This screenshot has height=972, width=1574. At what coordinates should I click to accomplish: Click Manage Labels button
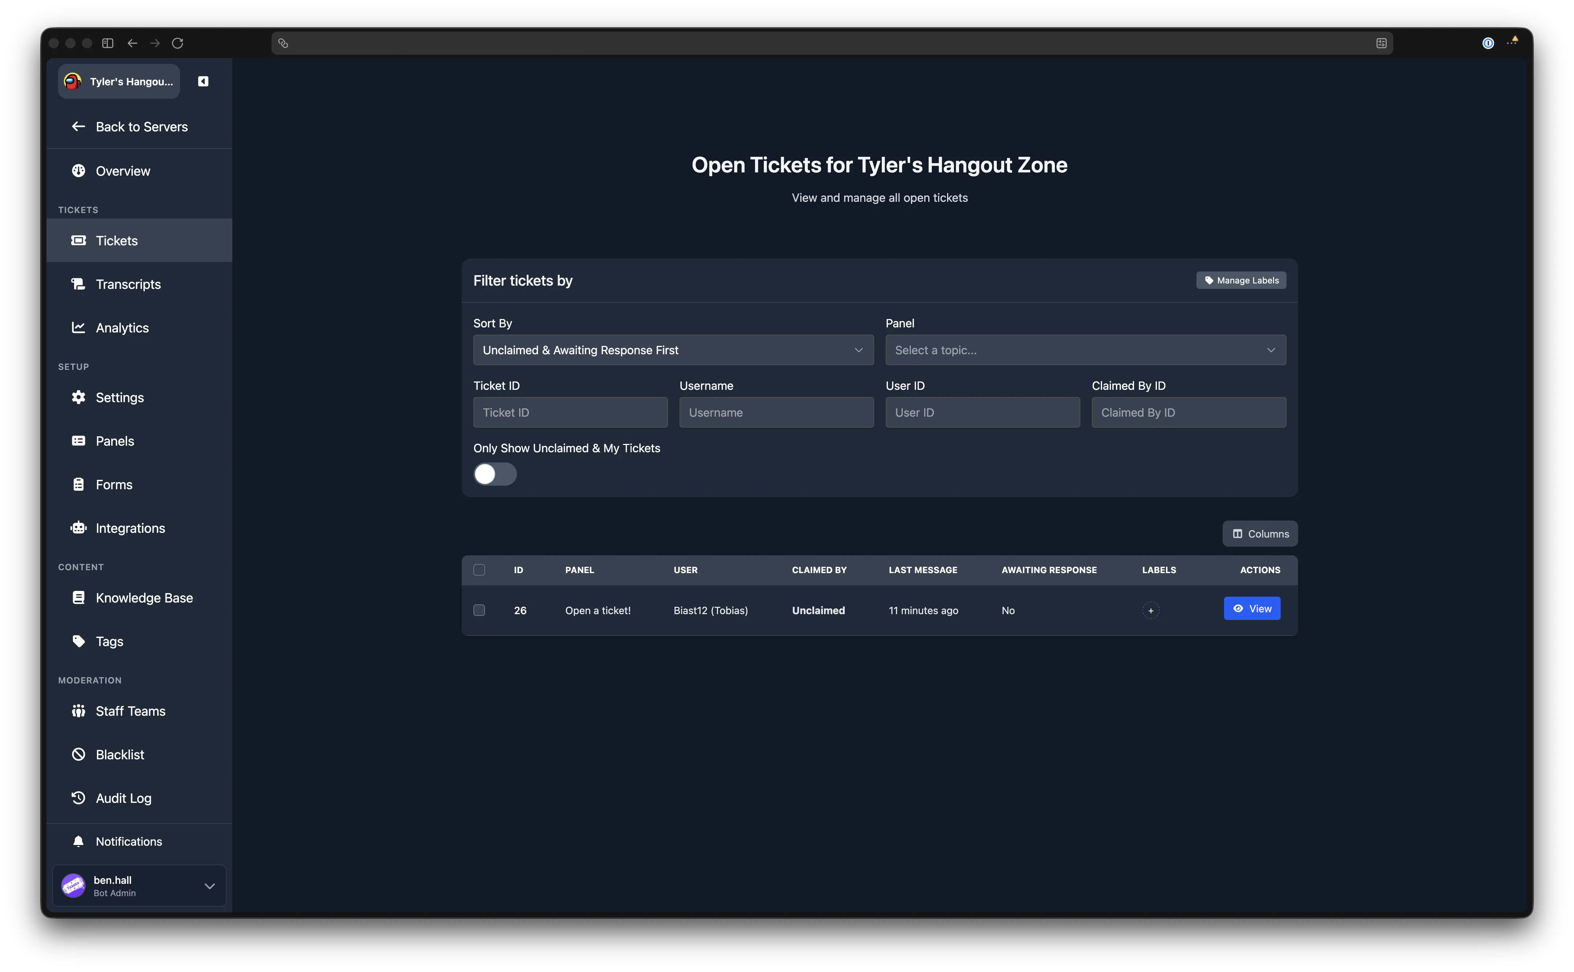point(1241,280)
